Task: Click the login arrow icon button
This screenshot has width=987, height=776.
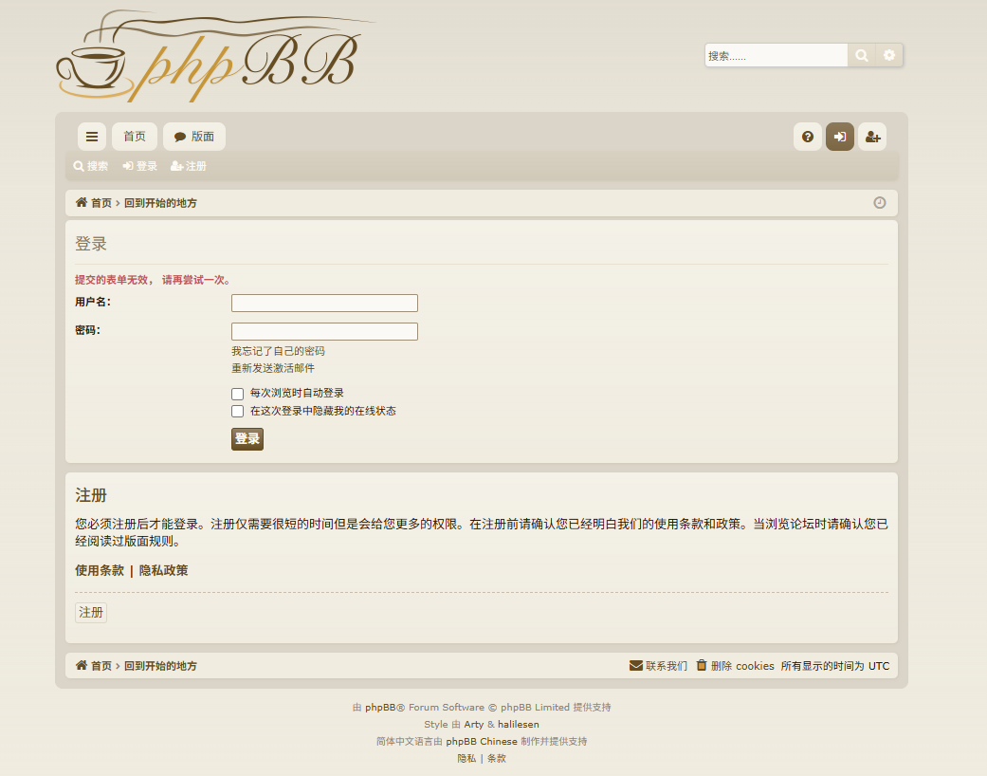Action: [840, 137]
